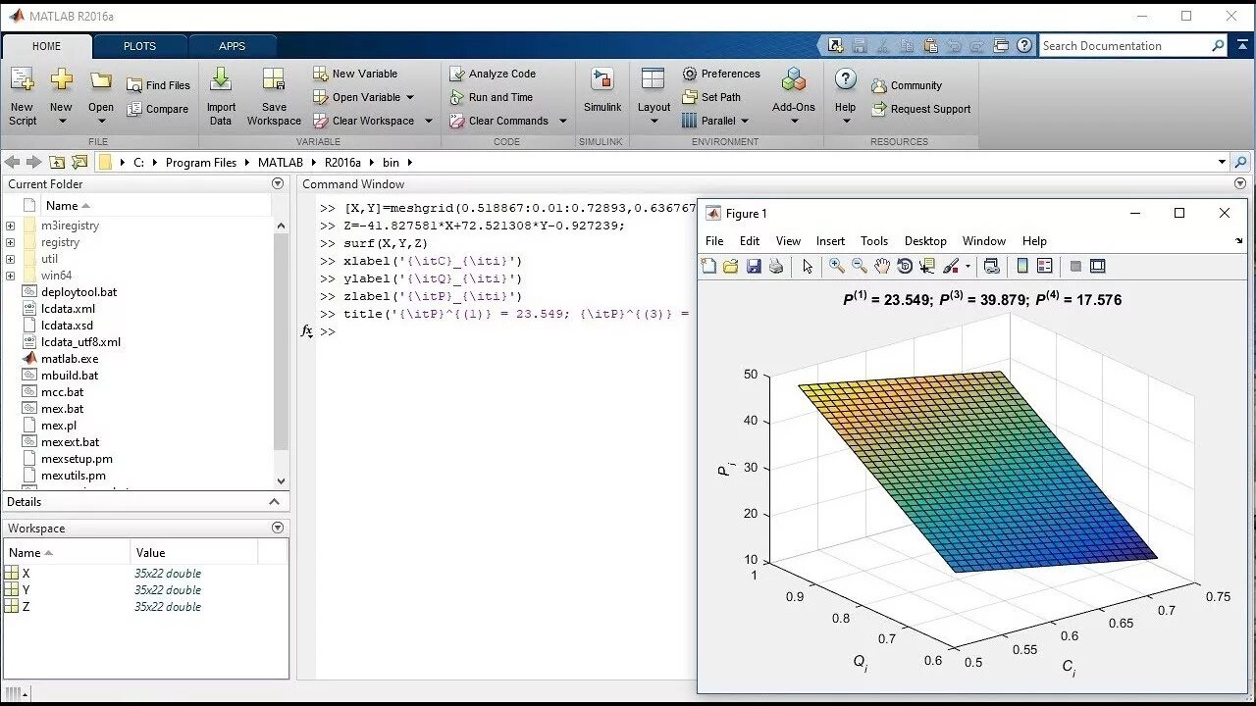The width and height of the screenshot is (1256, 706).
Task: Open the address bar folder history dropdown
Action: 1222,162
